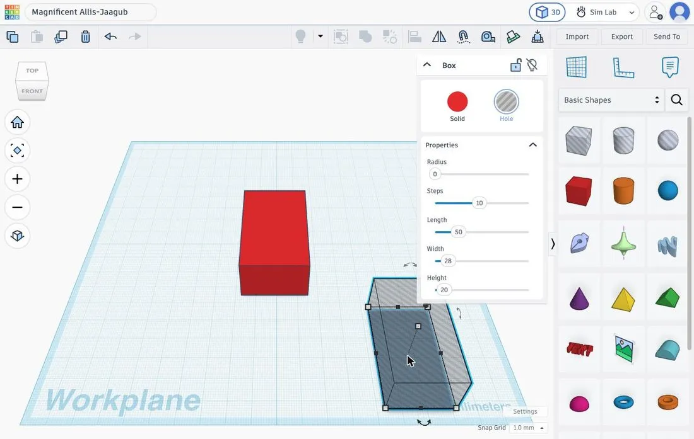Screen dimensions: 694x439
Task: Switch to 3D design view
Action: click(x=548, y=13)
